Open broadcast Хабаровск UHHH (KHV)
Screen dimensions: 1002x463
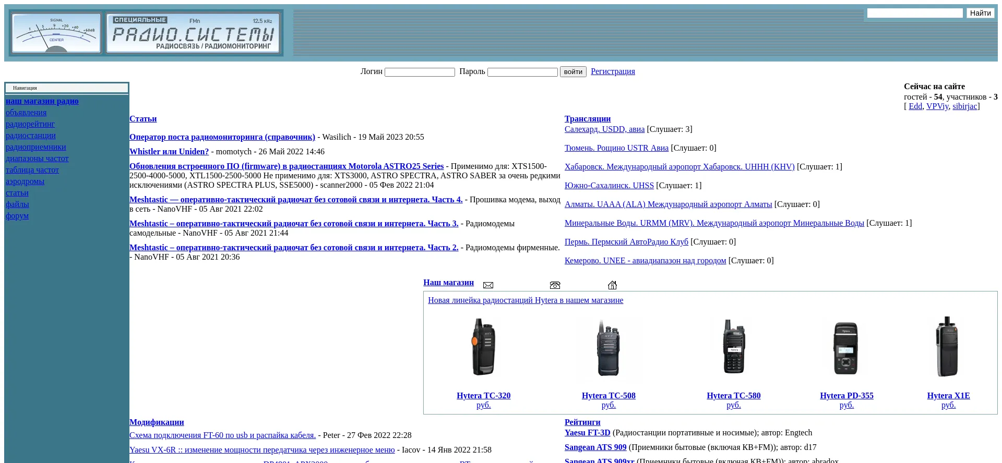679,167
